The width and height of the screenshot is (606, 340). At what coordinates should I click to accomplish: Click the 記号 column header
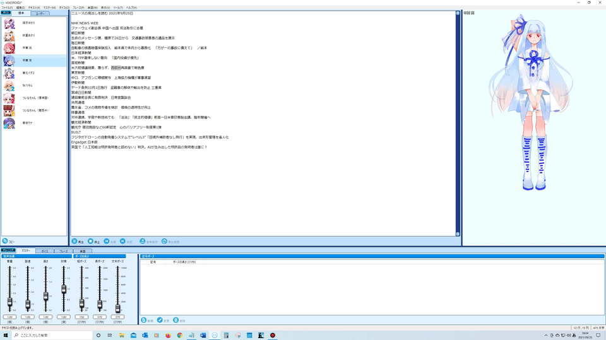(x=153, y=262)
